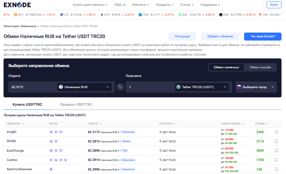Image resolution: width=286 pixels, height=174 pixels.
Task: Switch to Обмен наличных mode
Action: pyautogui.click(x=226, y=67)
